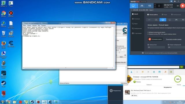Click the Speed value field in Cheat Engine

(121, 50)
